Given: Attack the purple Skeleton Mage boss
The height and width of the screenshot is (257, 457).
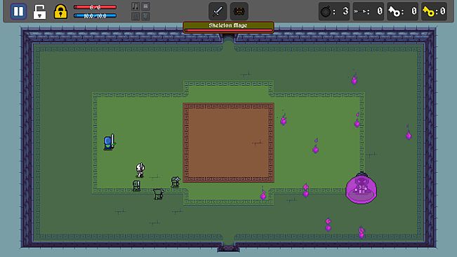Looking at the screenshot, I should click(361, 188).
